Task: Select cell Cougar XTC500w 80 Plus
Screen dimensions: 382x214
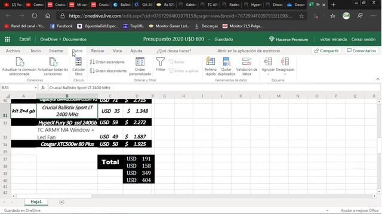Action: coord(67,144)
